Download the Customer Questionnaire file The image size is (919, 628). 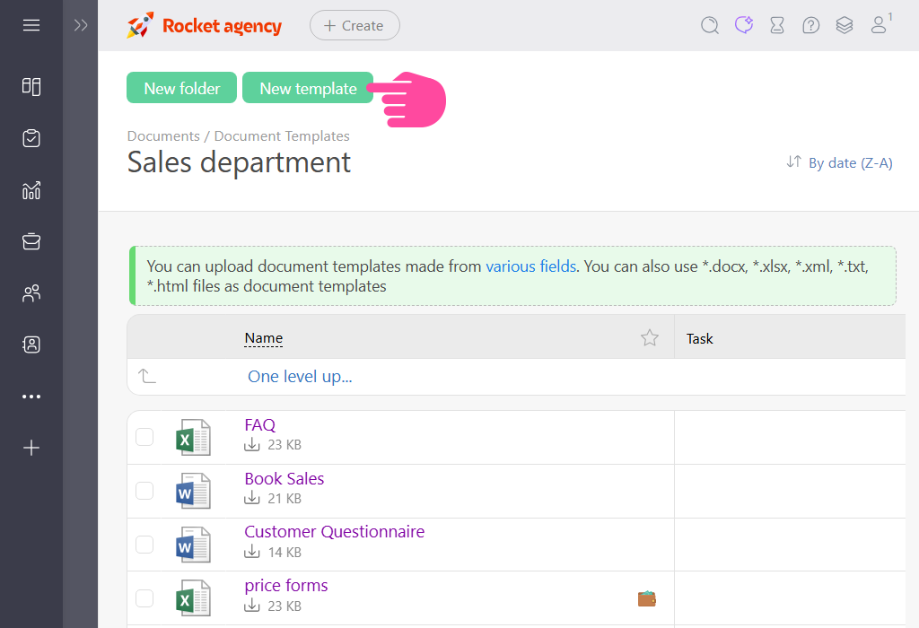pyautogui.click(x=252, y=552)
